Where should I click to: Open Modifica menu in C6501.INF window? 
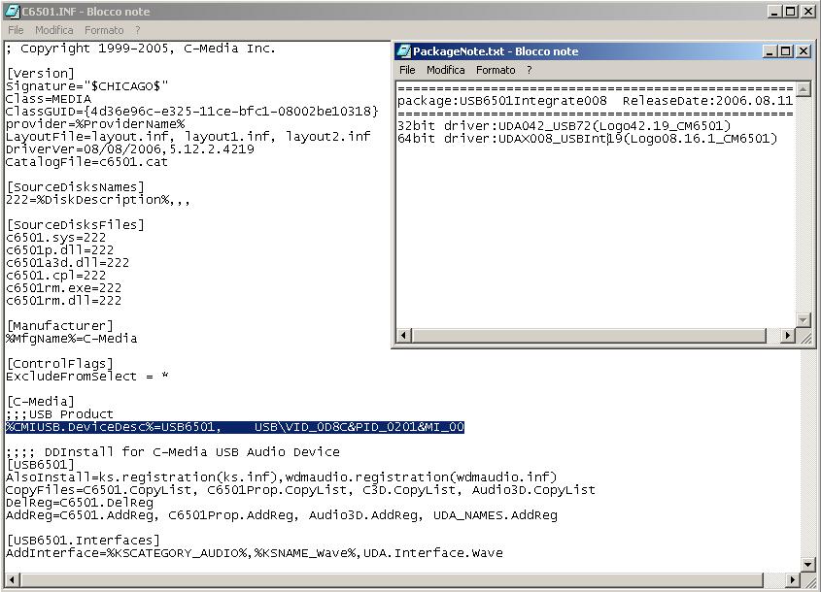coord(54,30)
